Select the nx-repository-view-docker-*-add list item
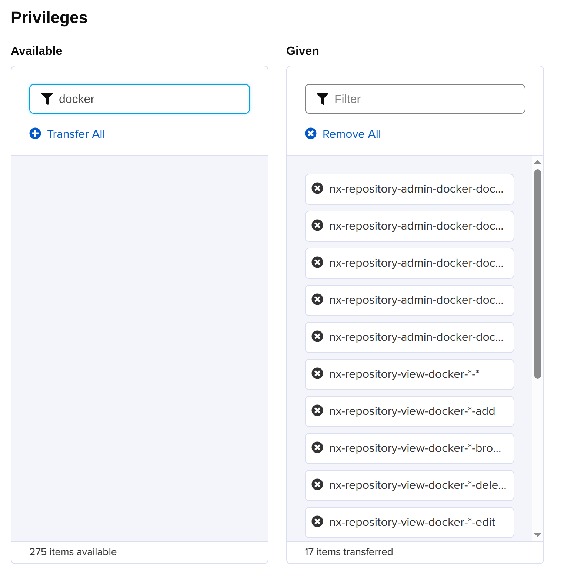Image resolution: width=574 pixels, height=574 pixels. (410, 411)
